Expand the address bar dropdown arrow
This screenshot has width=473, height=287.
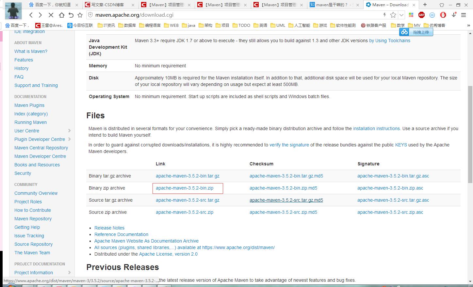(401, 15)
